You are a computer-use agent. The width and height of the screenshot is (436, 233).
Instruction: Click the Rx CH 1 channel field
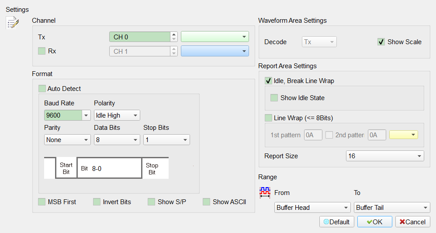coord(140,51)
